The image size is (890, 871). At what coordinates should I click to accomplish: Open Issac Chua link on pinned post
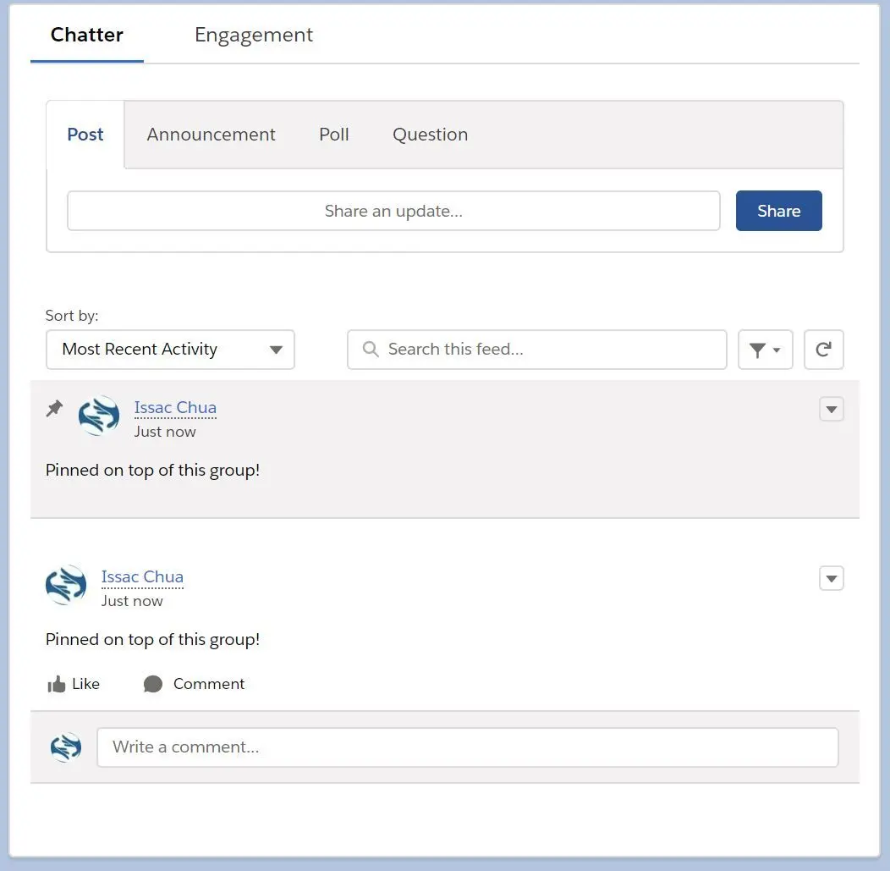(x=175, y=408)
